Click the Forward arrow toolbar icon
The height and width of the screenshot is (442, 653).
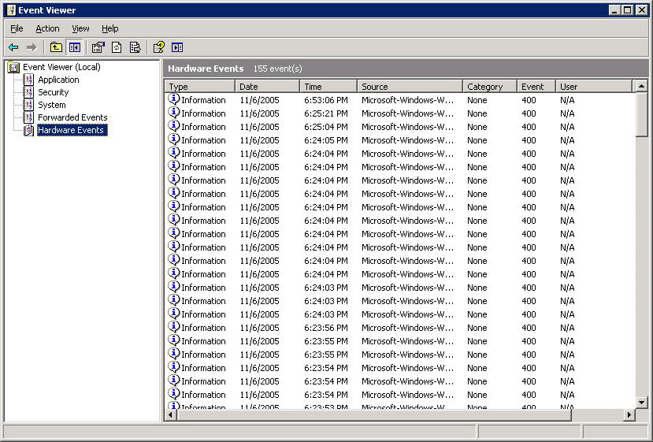(32, 47)
